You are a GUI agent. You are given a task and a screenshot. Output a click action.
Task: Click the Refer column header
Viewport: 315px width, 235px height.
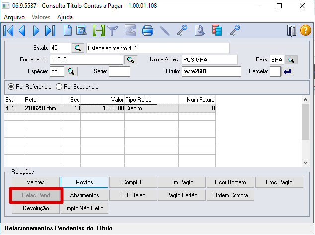coord(42,100)
